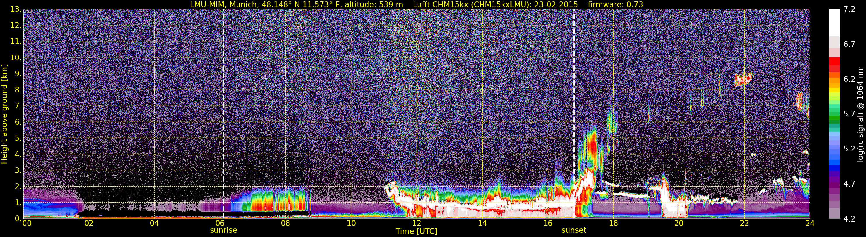Click the 8 km tick label on the height axis
Image resolution: width=866 pixels, height=237 pixels.
[18, 90]
